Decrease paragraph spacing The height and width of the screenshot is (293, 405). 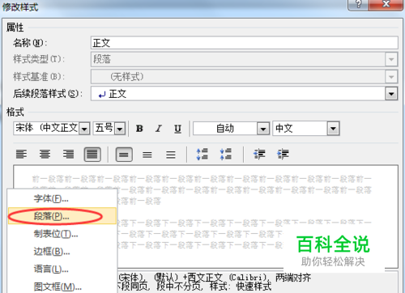tap(226, 155)
